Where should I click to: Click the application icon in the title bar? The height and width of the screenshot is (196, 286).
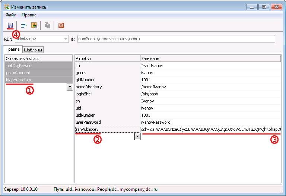point(7,7)
